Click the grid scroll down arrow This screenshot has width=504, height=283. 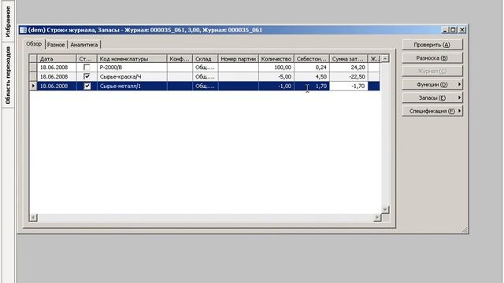(x=385, y=210)
